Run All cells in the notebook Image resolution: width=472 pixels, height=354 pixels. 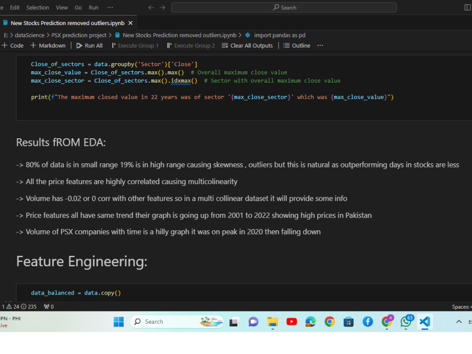89,45
